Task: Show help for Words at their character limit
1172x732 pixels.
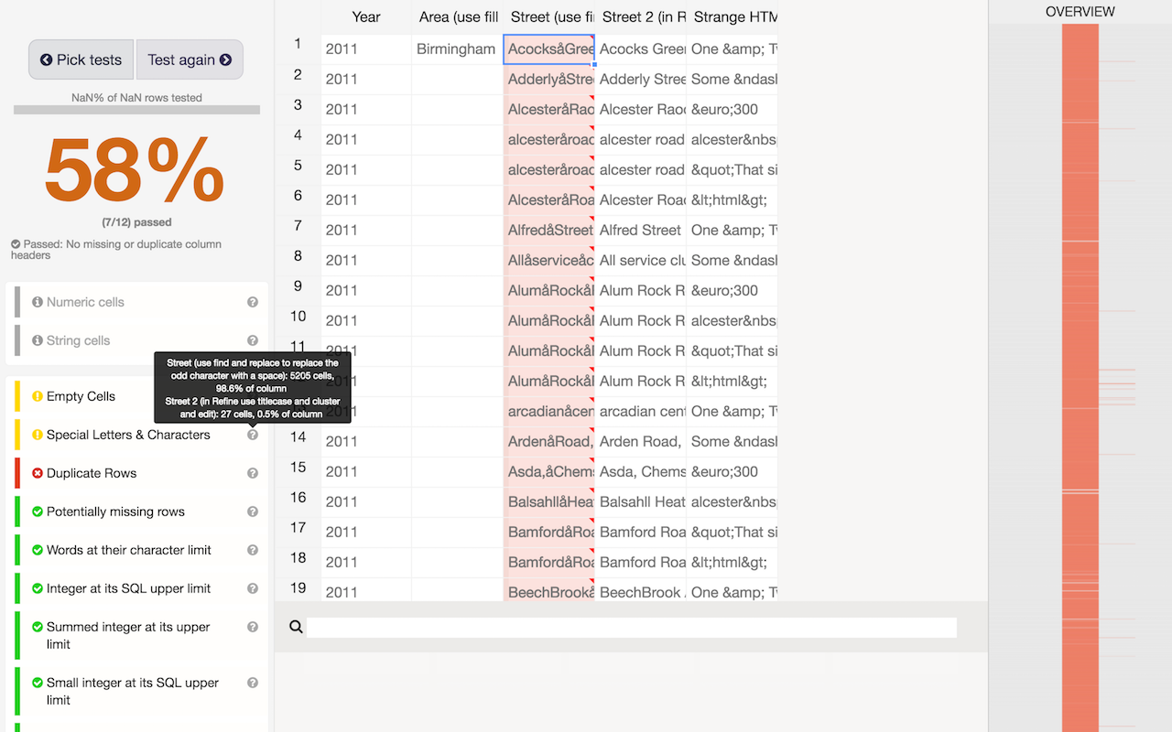Action: pyautogui.click(x=253, y=550)
